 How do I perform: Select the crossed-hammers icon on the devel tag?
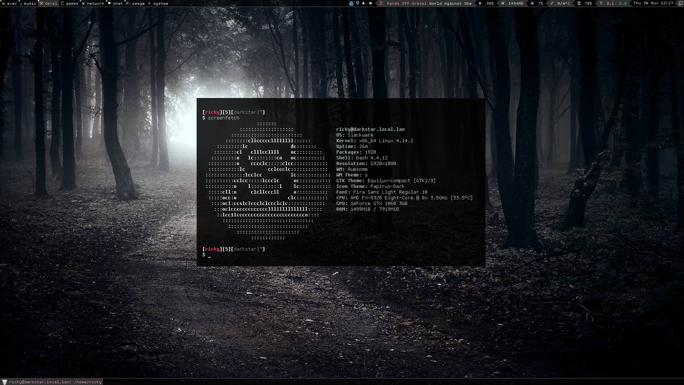click(x=41, y=3)
